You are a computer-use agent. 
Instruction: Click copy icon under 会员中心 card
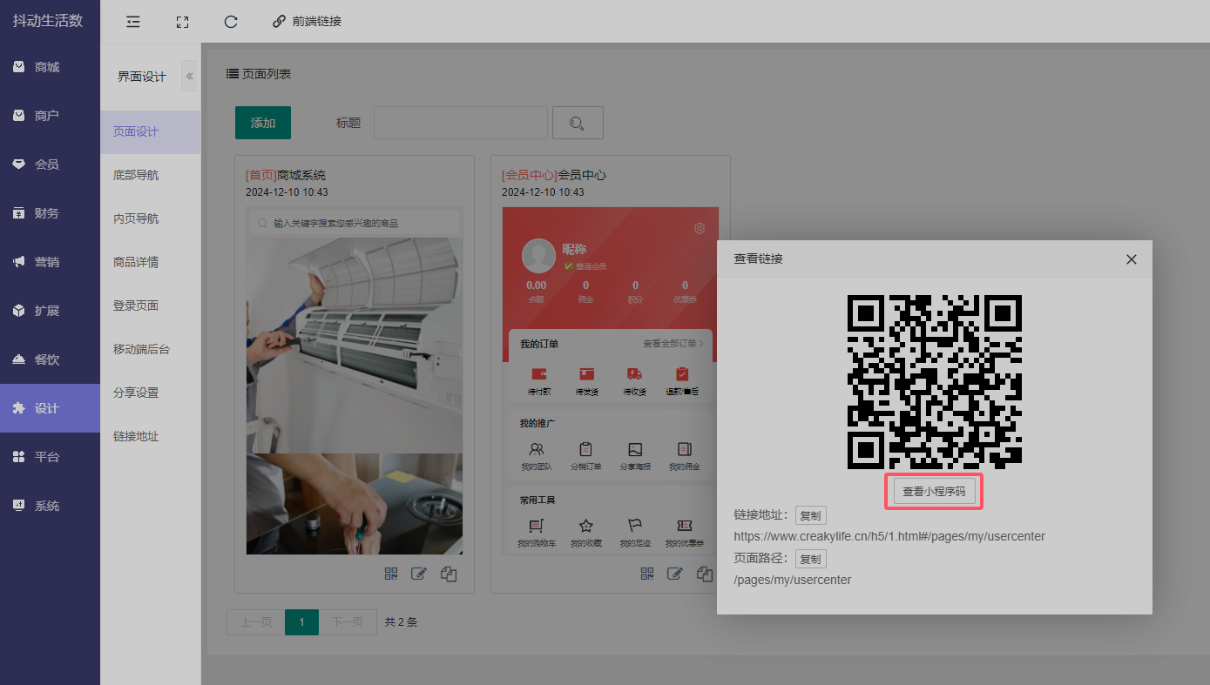[705, 574]
